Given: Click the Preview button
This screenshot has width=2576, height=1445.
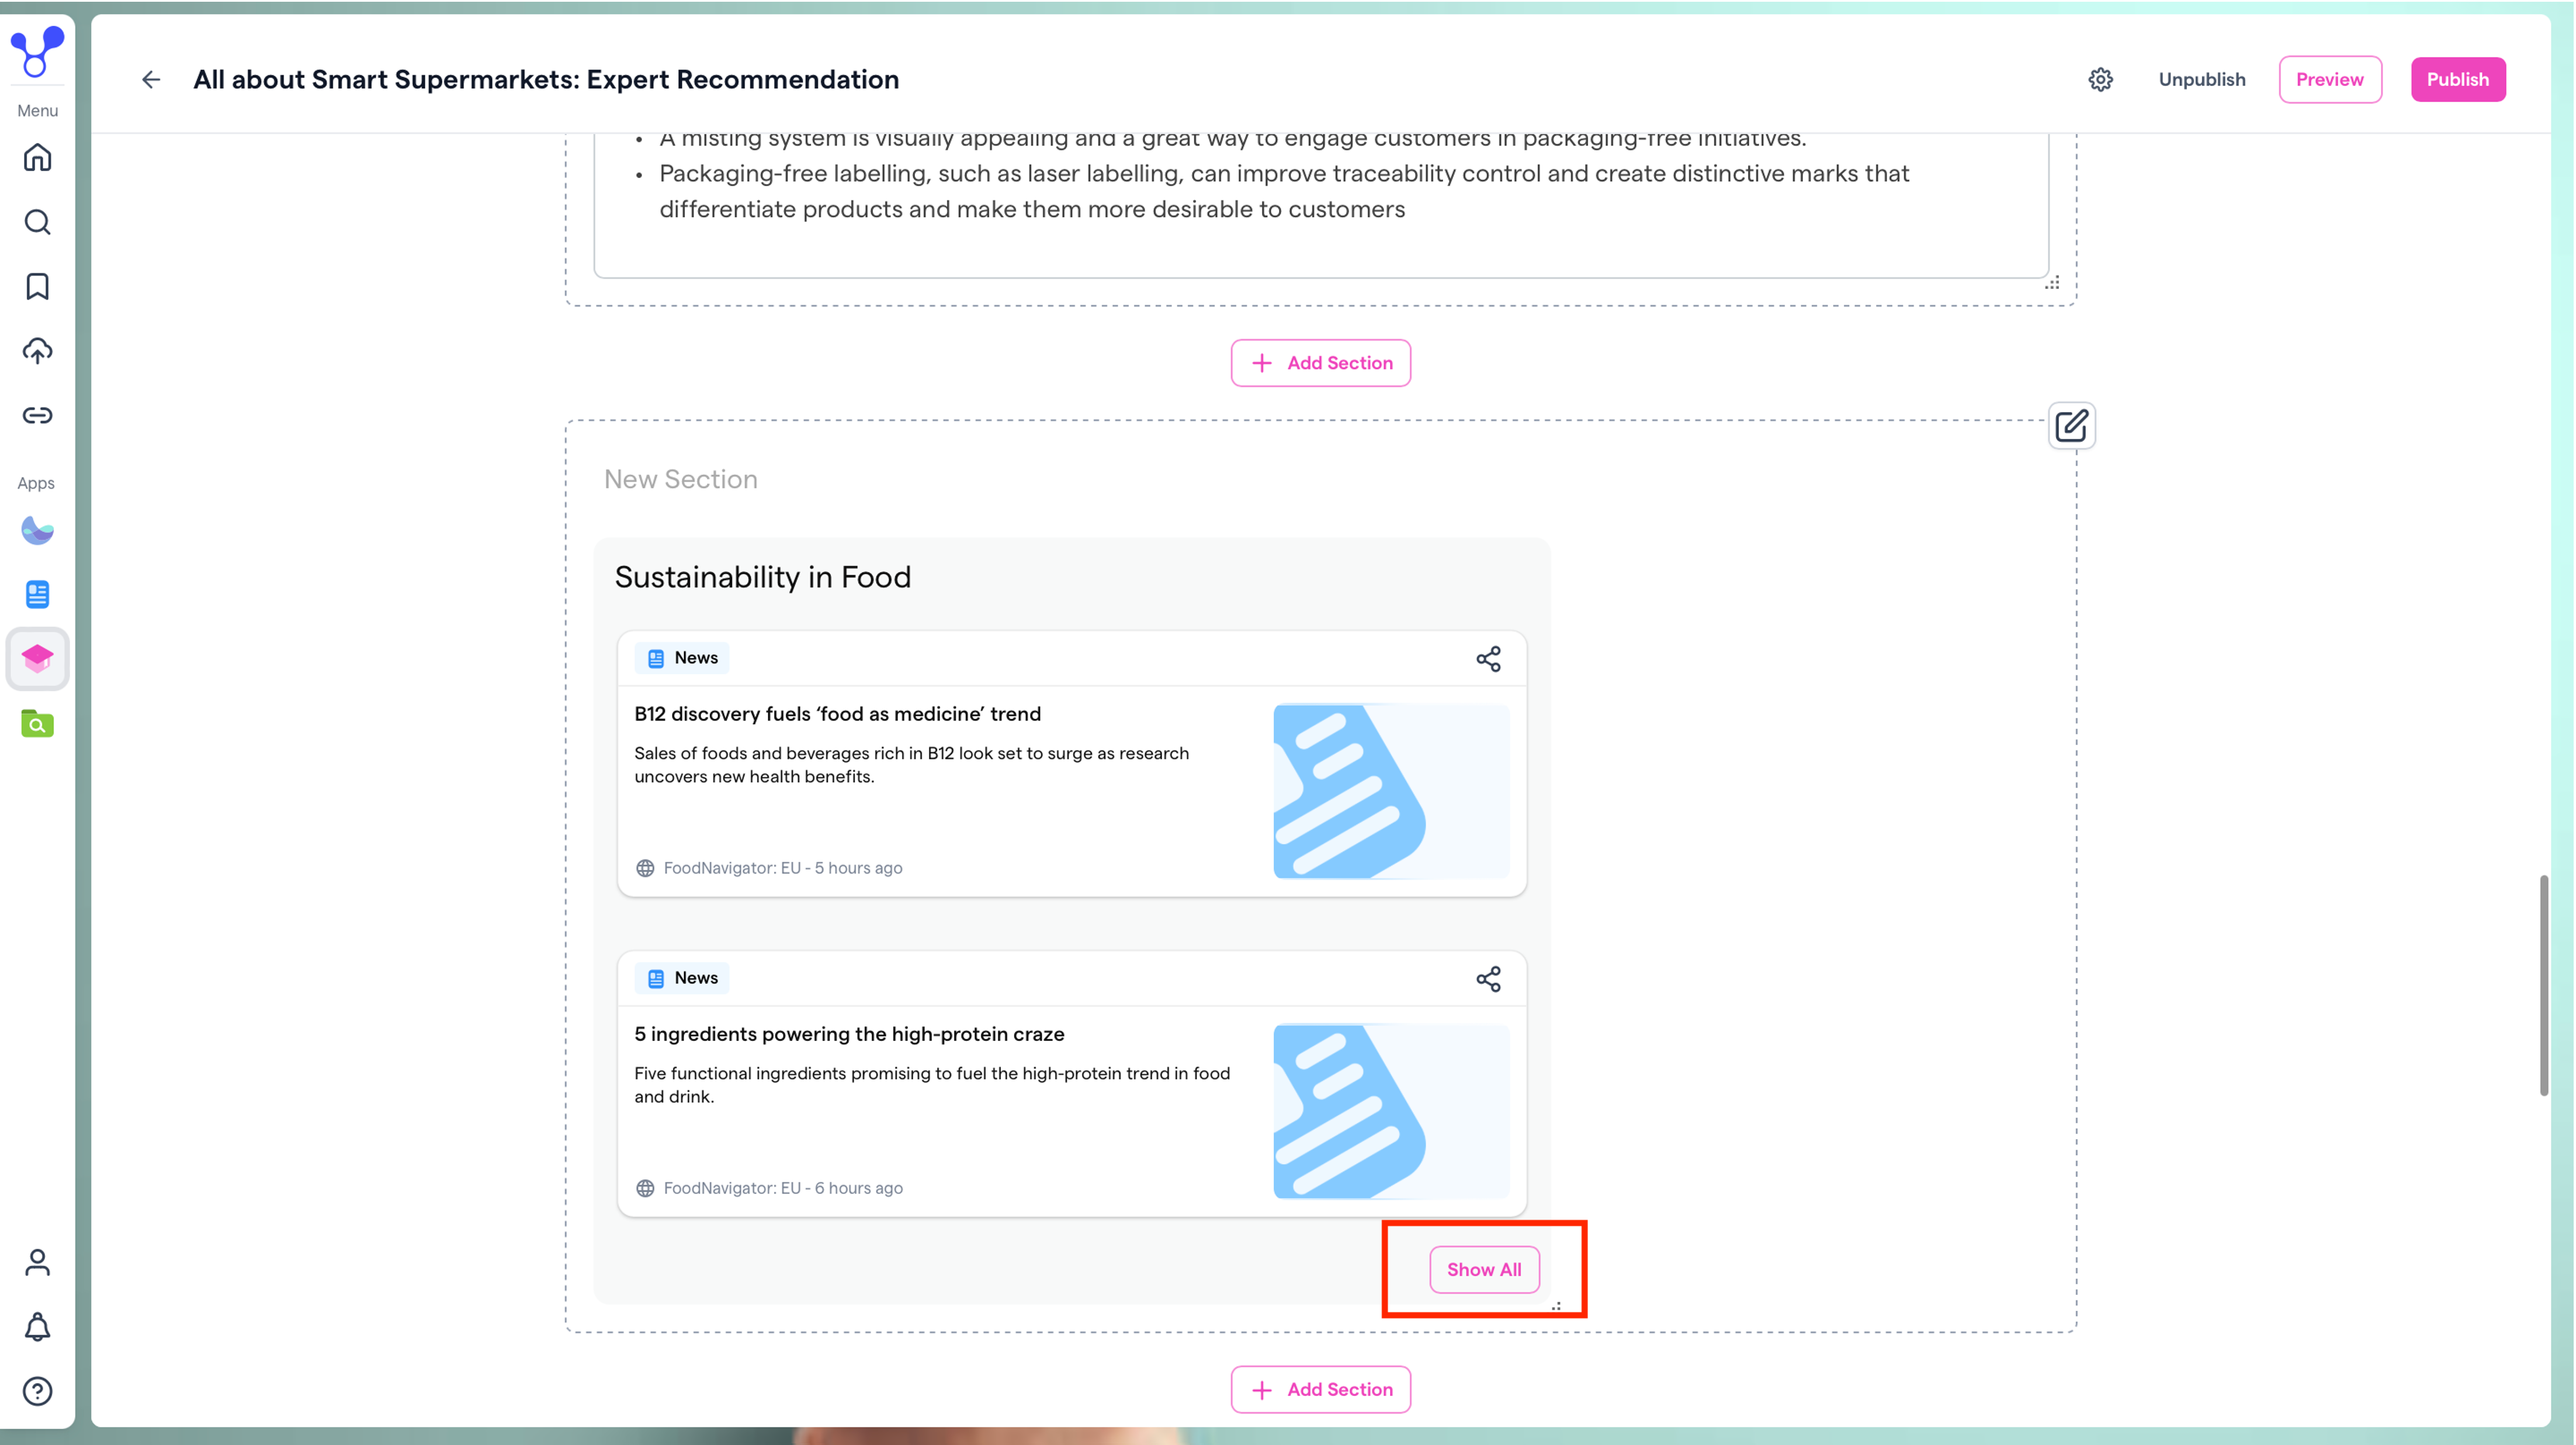Looking at the screenshot, I should (x=2329, y=80).
